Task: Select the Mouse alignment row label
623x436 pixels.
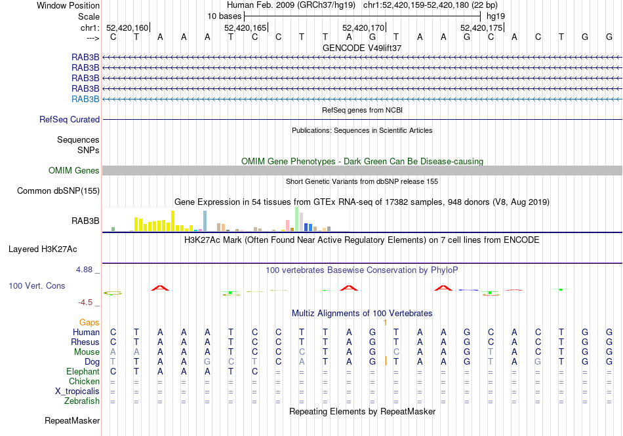Action: pyautogui.click(x=87, y=352)
